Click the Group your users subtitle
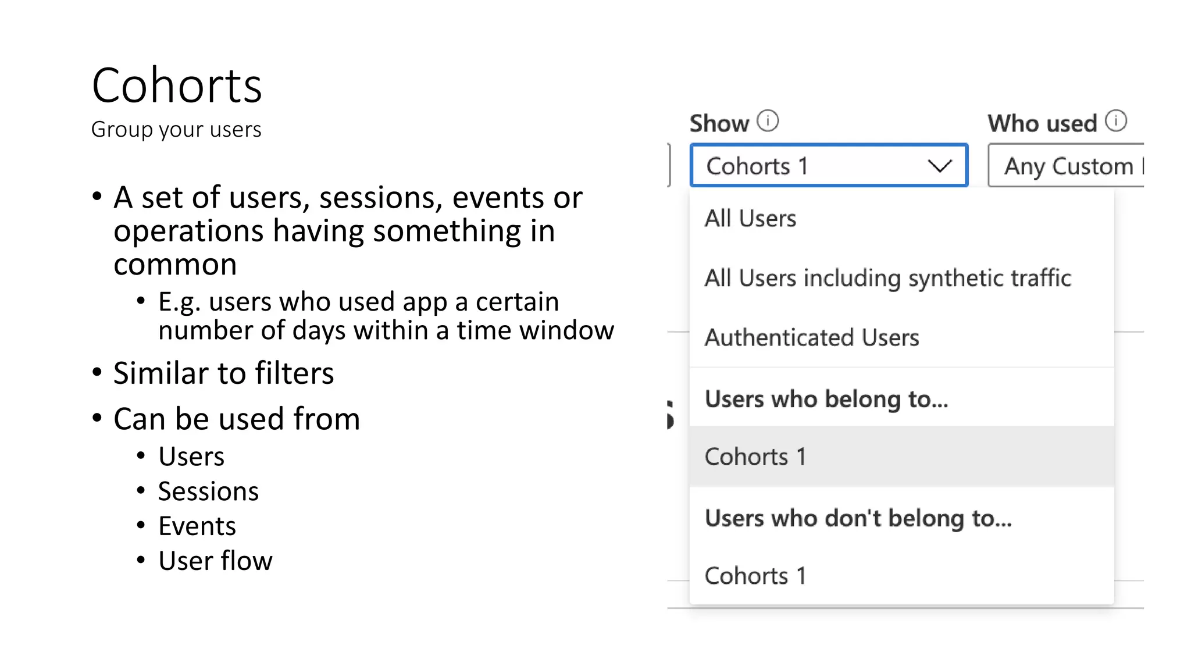Screen dimensions: 1191x670 [176, 130]
